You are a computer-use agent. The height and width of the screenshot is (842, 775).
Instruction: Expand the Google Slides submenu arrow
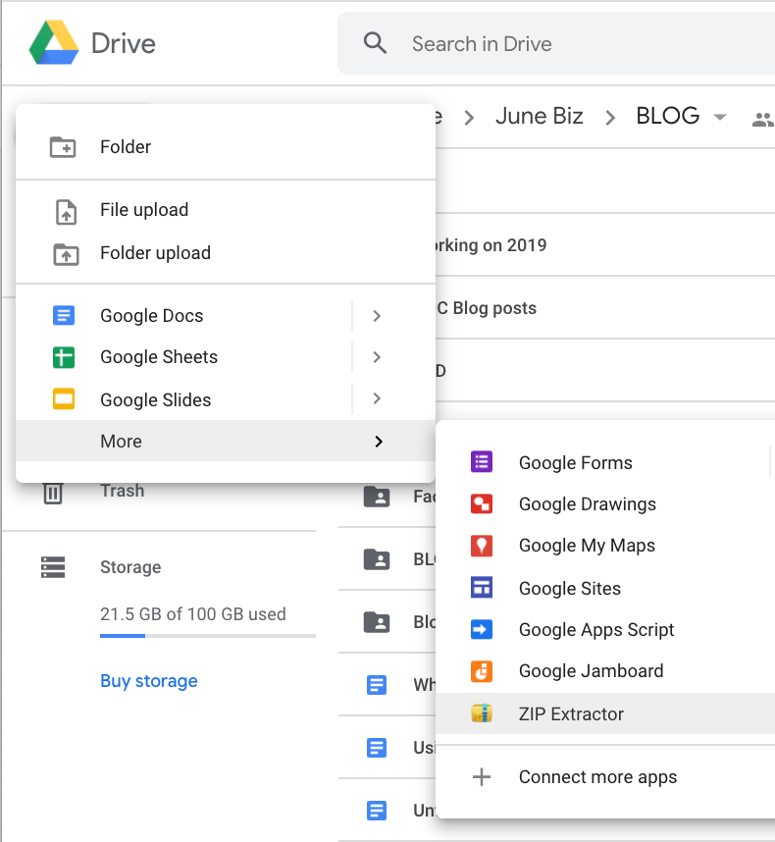pos(377,398)
